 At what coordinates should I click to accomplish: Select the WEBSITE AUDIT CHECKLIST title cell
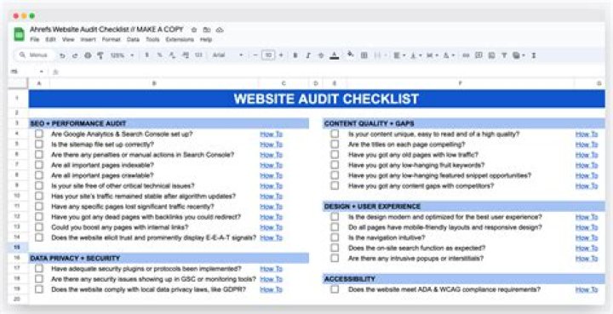(317, 99)
